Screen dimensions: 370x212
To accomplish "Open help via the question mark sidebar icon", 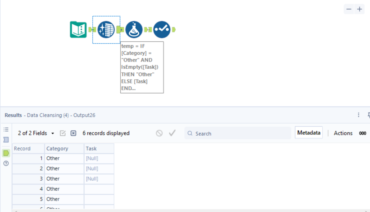I will 6,163.
